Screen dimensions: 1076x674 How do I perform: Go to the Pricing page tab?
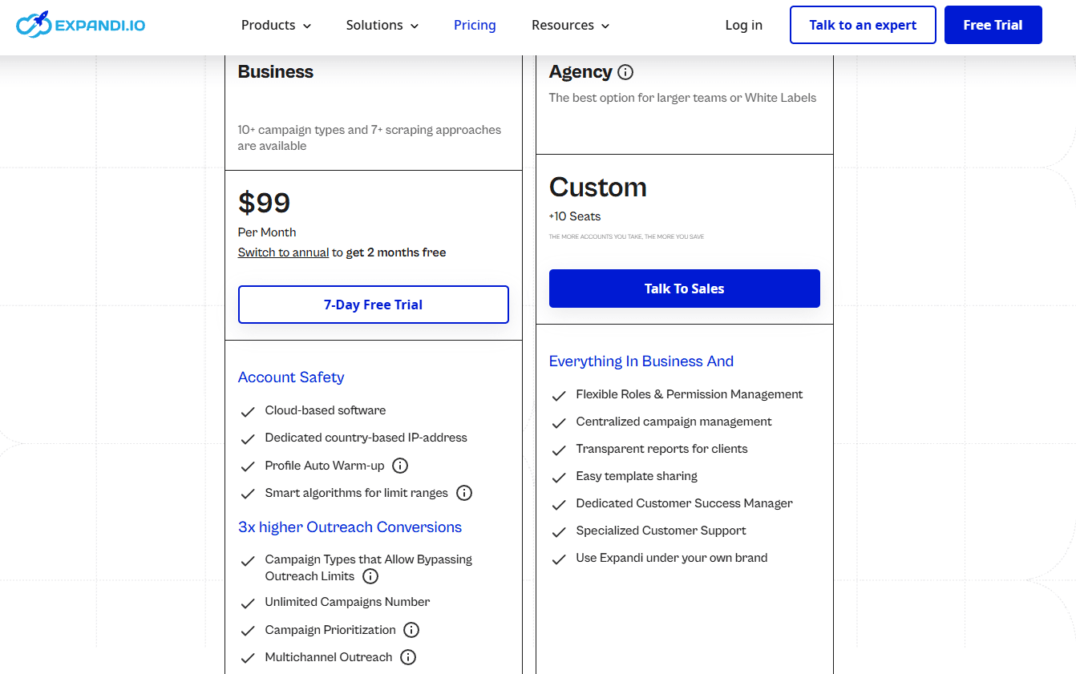click(475, 26)
